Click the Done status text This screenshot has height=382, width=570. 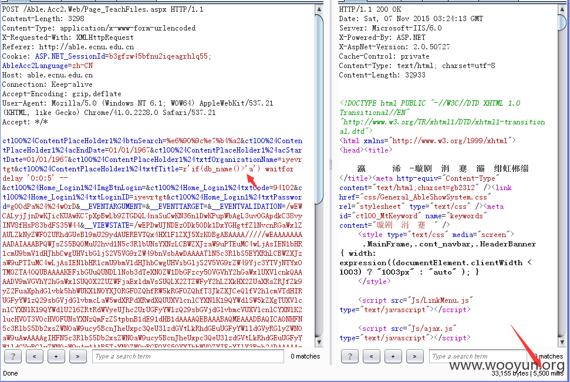[x=10, y=373]
